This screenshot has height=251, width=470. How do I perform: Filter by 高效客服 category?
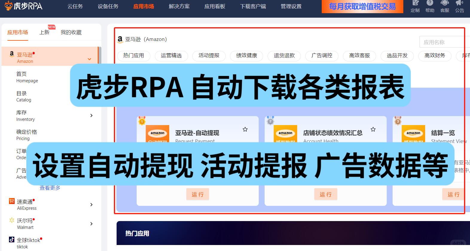360,56
